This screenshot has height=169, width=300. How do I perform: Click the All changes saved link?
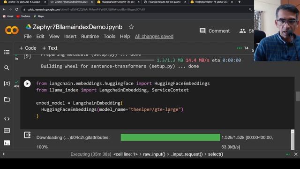[154, 37]
